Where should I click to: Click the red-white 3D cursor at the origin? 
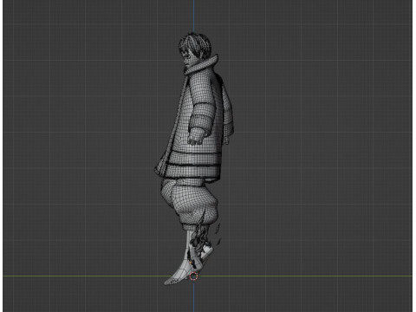194,276
